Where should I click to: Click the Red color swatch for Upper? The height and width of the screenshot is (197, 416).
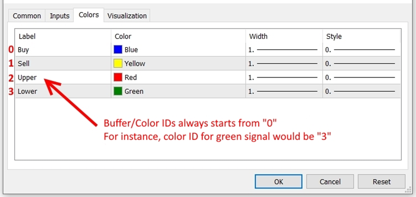[118, 78]
